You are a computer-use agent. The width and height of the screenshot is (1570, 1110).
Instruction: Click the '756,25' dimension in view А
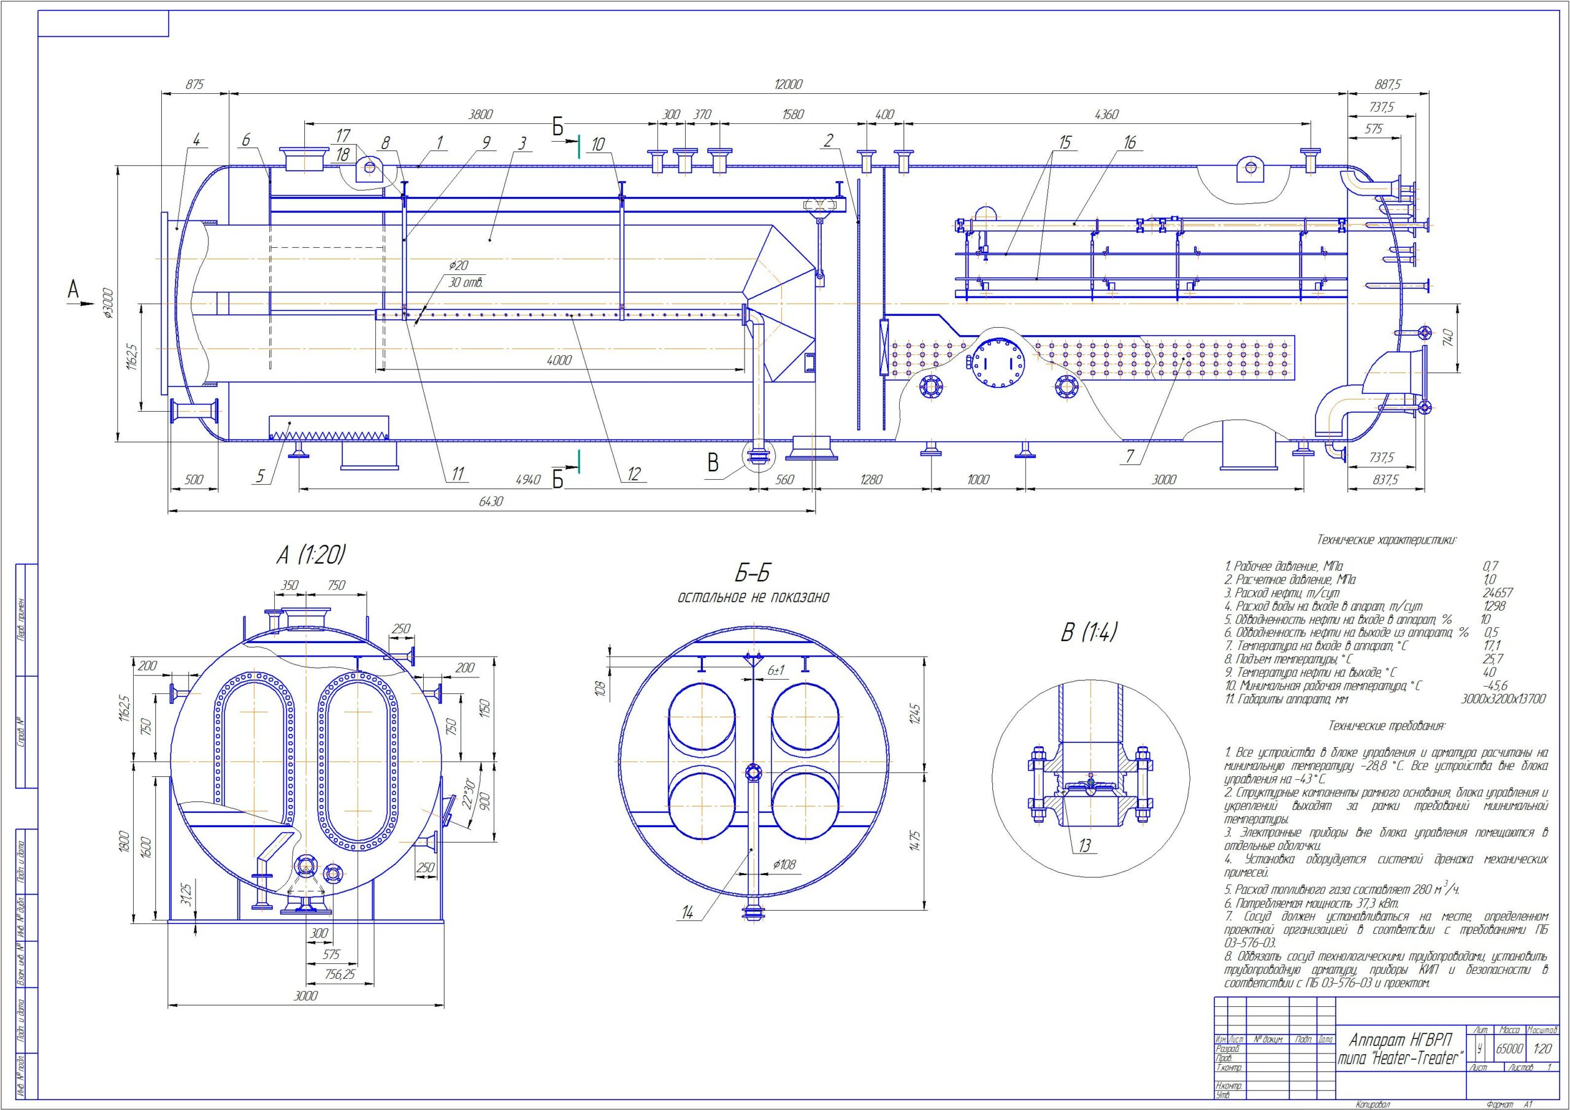pos(340,974)
